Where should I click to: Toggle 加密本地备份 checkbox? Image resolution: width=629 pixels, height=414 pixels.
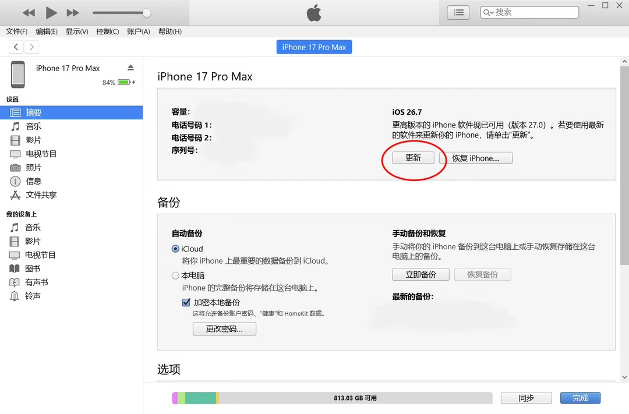186,302
